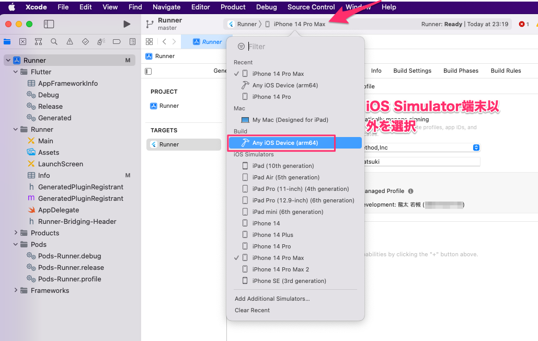
Task: Choose Any iOS Device (arm64) under Build
Action: coord(295,143)
